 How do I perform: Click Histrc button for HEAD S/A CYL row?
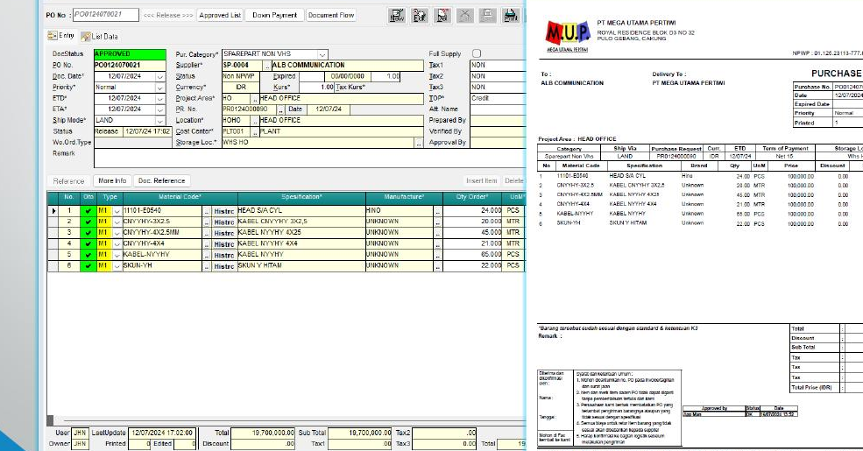[x=224, y=211]
